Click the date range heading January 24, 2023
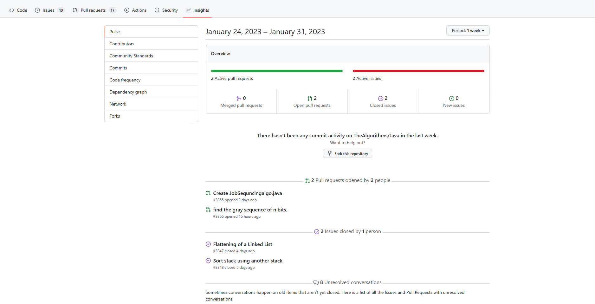 click(265, 32)
